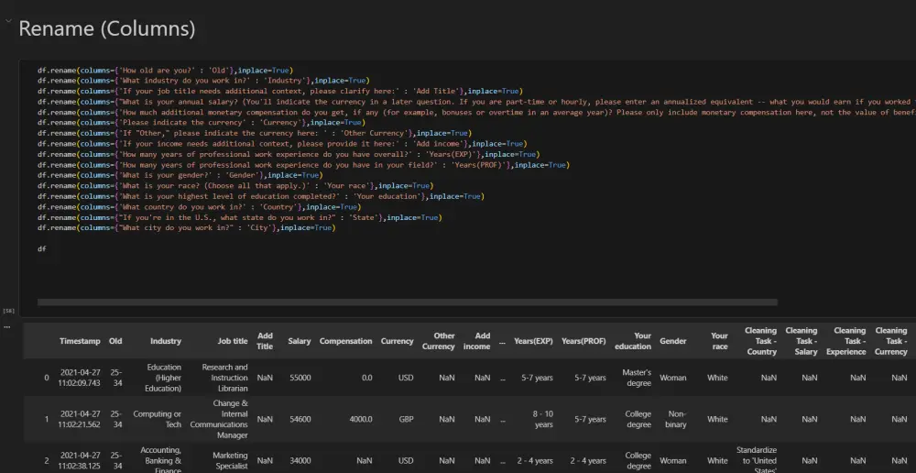916x473 pixels.
Task: Click the timestamp 2021-04-27 11:02:09.743 cell
Action: 80,378
